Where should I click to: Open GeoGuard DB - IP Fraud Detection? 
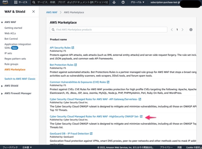[69, 134]
